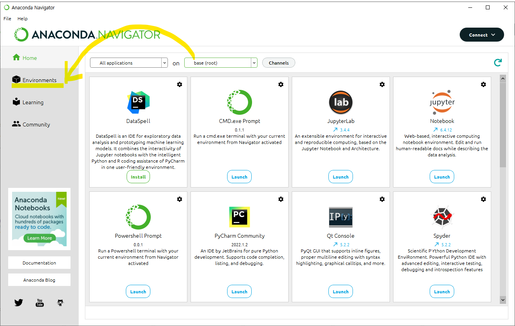This screenshot has width=515, height=326.
Task: Click the Anaconda Notebooks promo banner image
Action: (x=39, y=219)
